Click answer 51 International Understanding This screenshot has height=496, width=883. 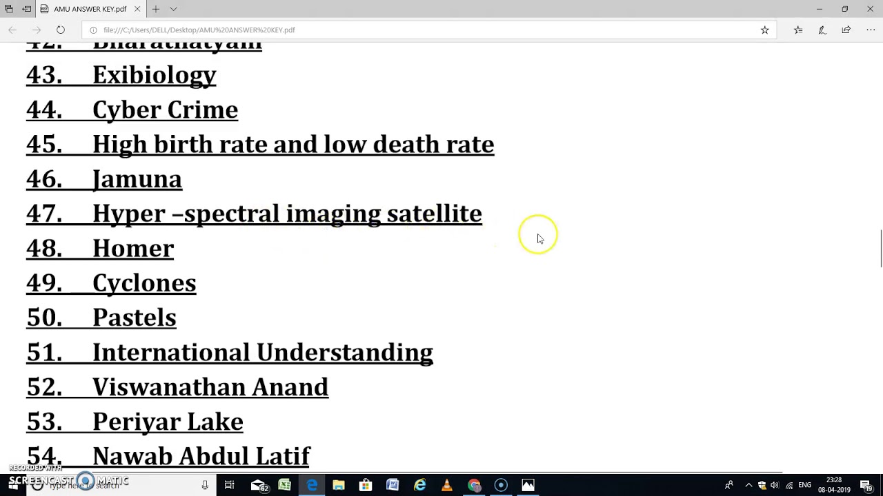230,352
